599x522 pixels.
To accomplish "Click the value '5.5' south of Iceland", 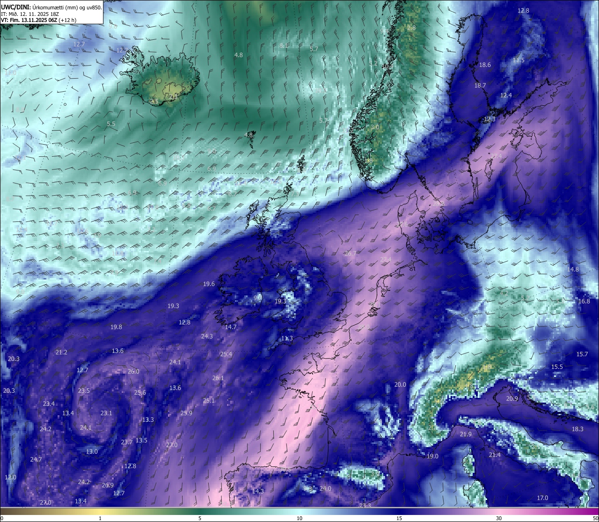I will [111, 124].
